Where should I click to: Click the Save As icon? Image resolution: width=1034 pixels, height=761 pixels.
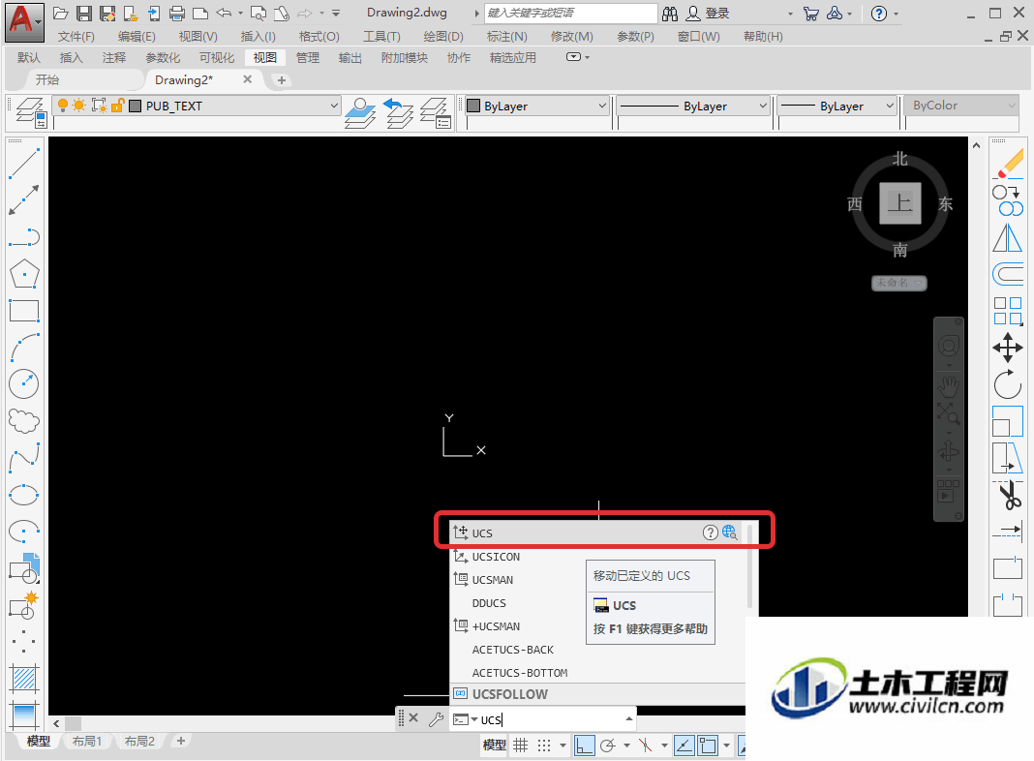(x=106, y=14)
